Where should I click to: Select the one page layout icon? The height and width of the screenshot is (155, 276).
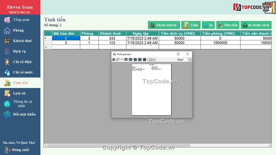tap(126, 60)
